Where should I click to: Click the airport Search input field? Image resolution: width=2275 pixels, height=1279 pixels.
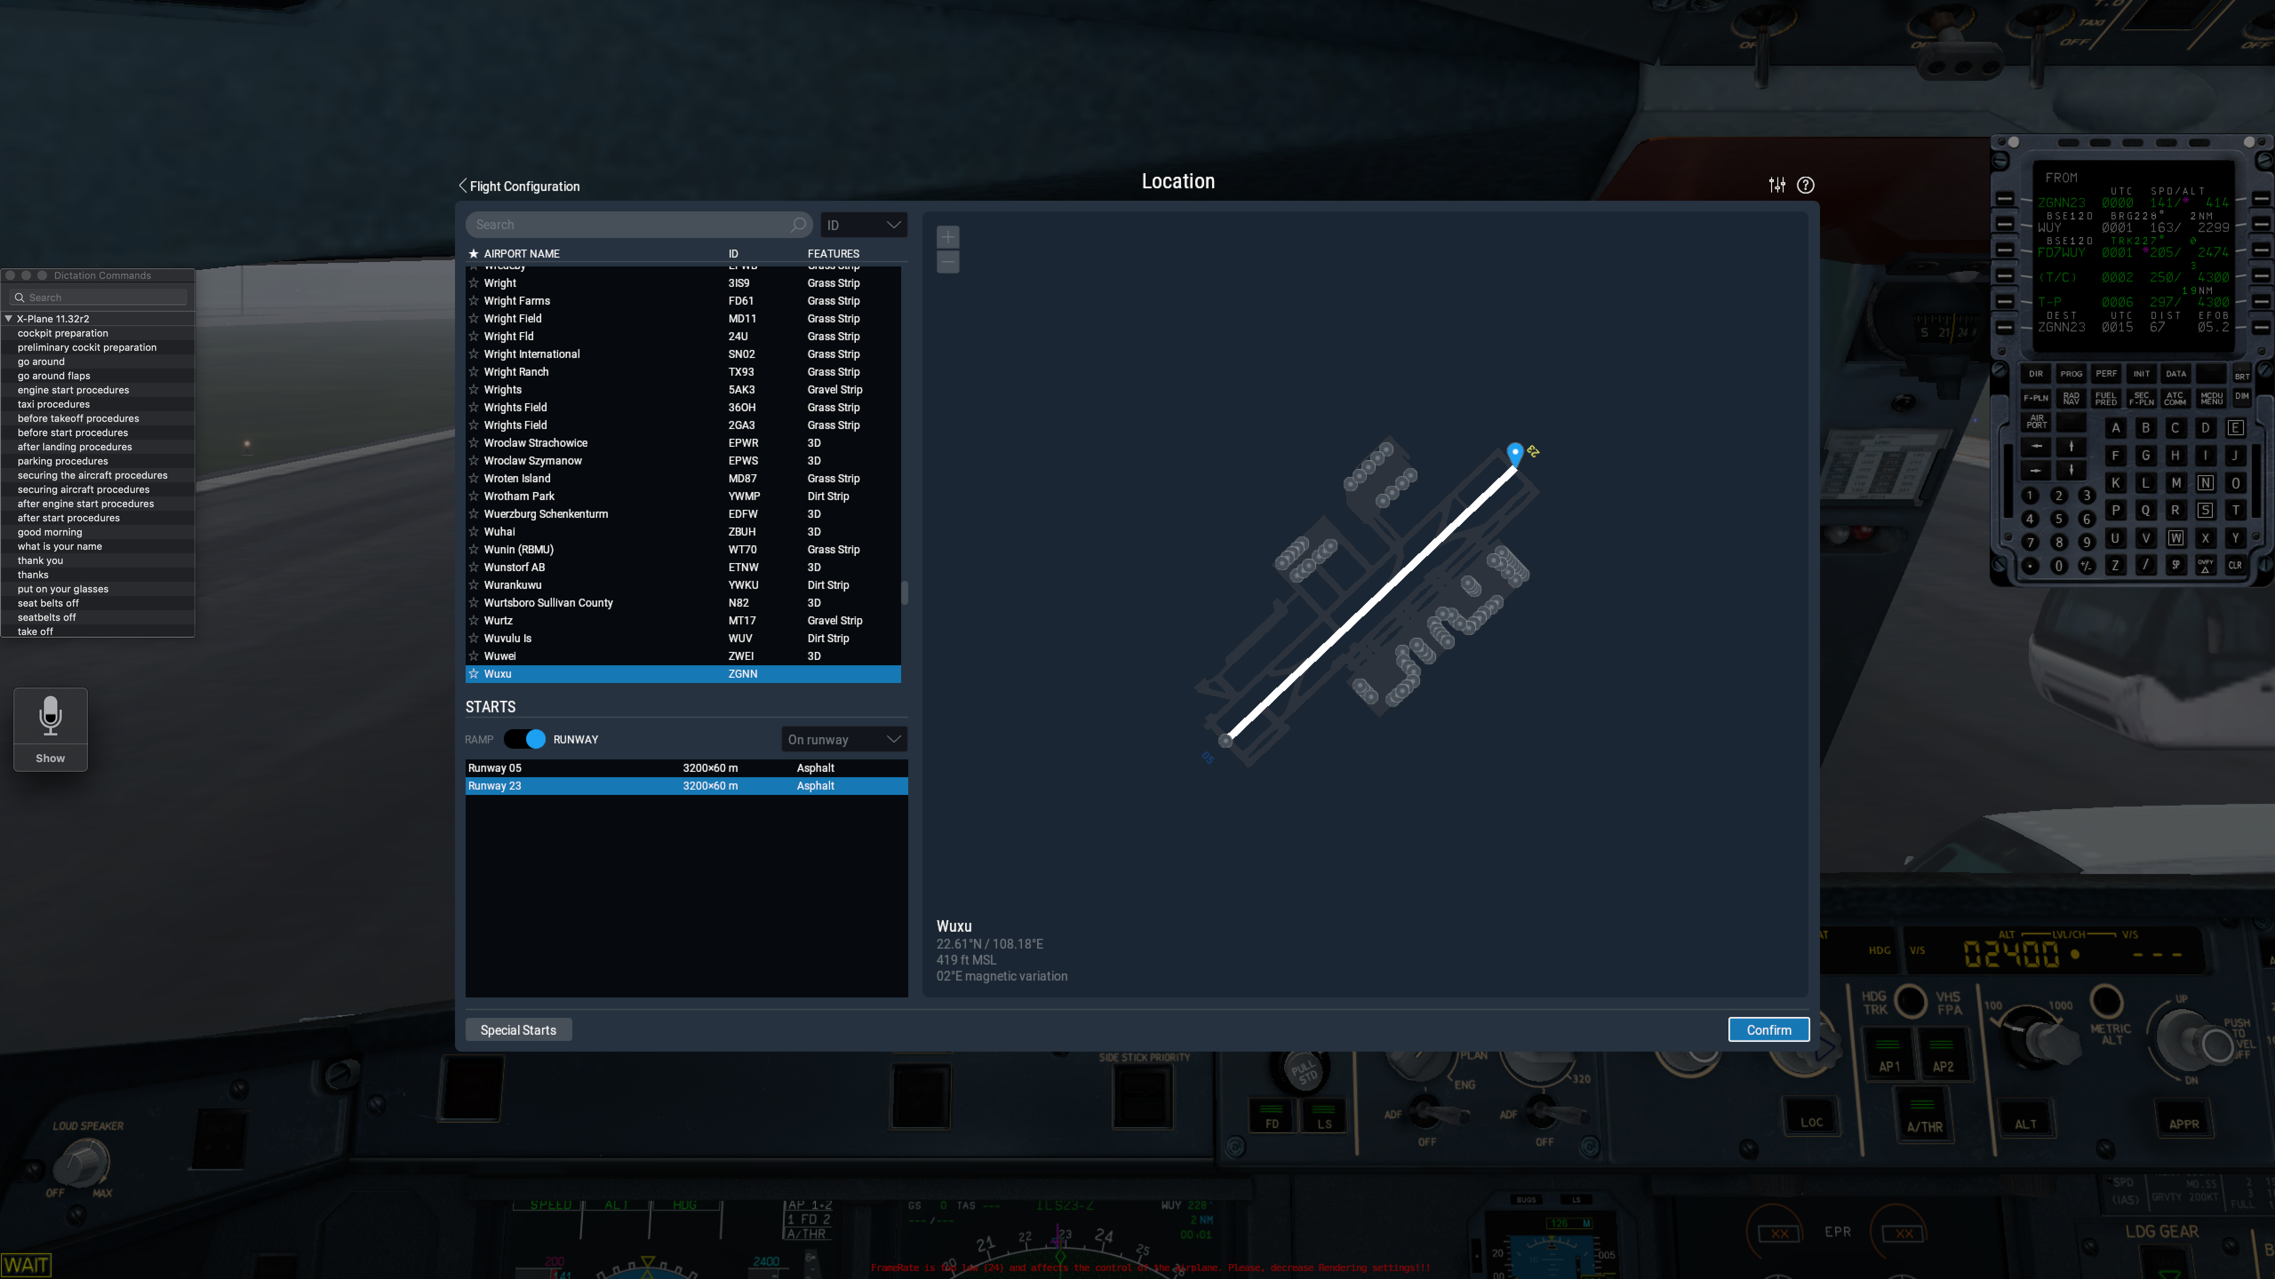(627, 224)
